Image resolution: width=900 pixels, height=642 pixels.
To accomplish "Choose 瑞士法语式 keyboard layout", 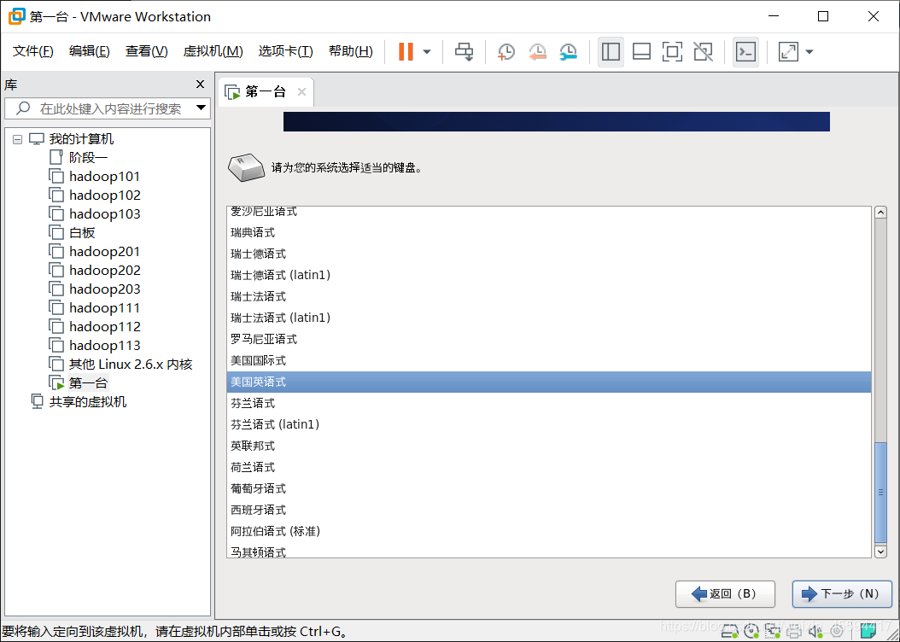I will tap(549, 296).
